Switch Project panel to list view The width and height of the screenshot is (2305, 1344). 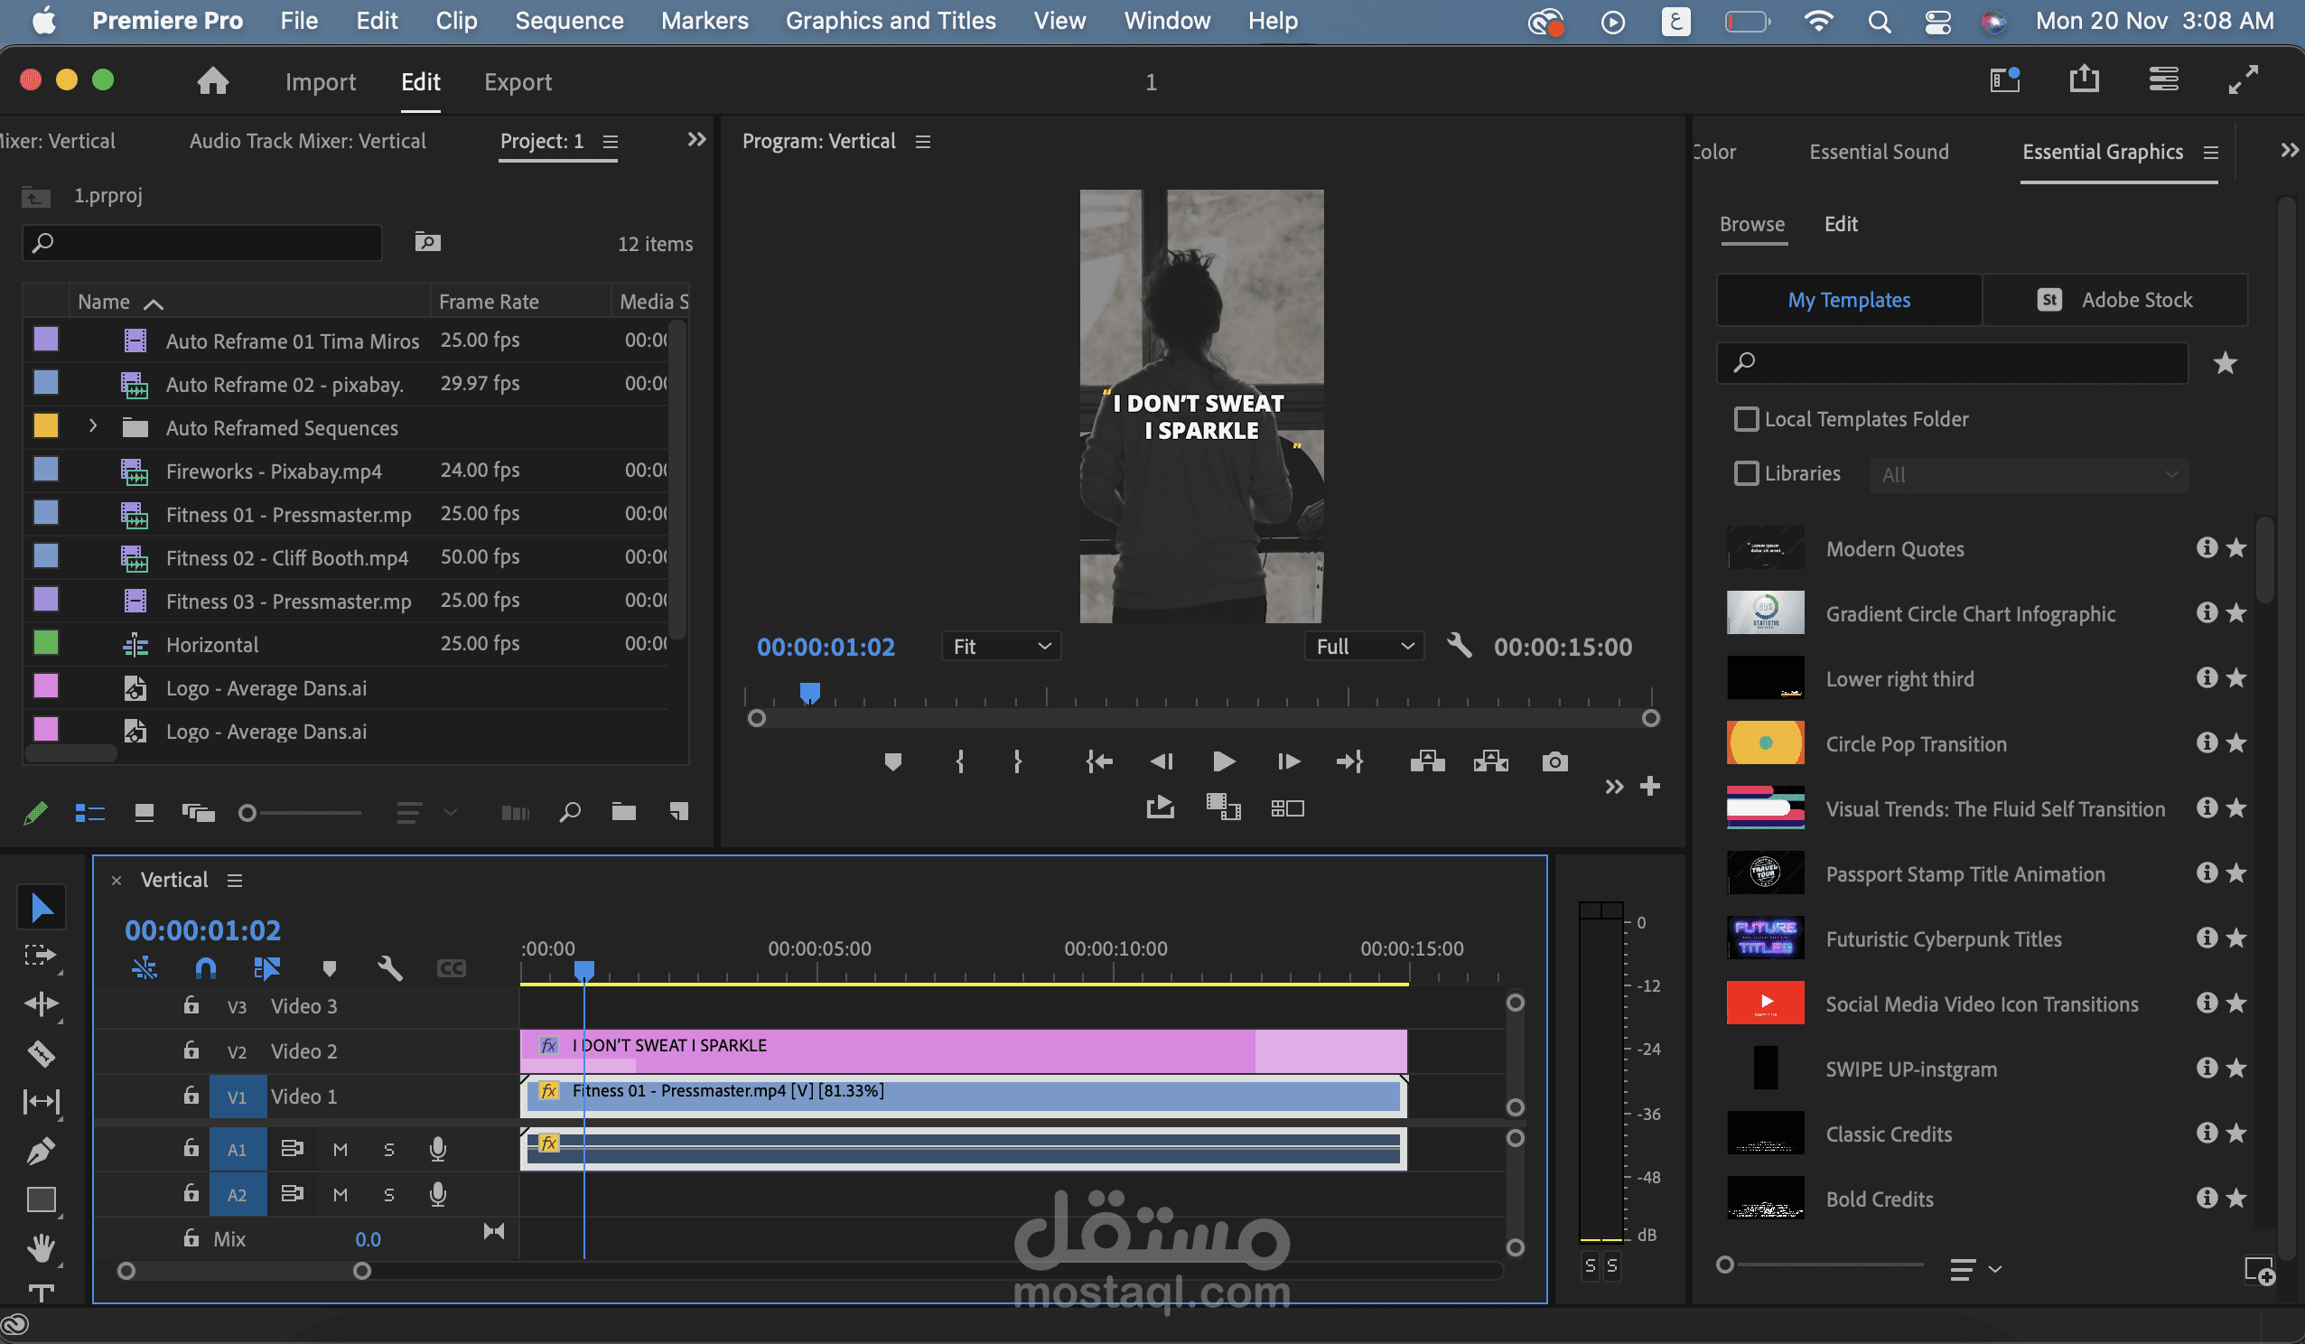[x=89, y=812]
